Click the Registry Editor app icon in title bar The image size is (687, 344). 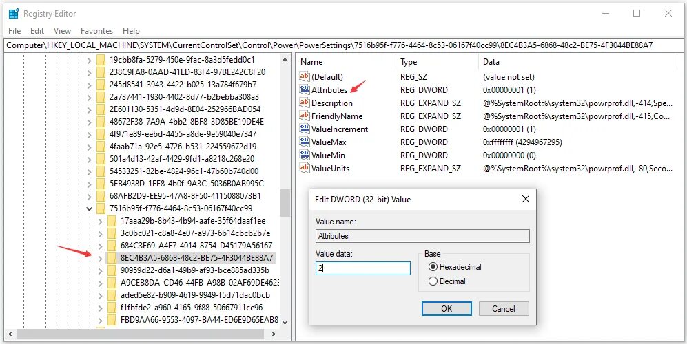click(14, 14)
